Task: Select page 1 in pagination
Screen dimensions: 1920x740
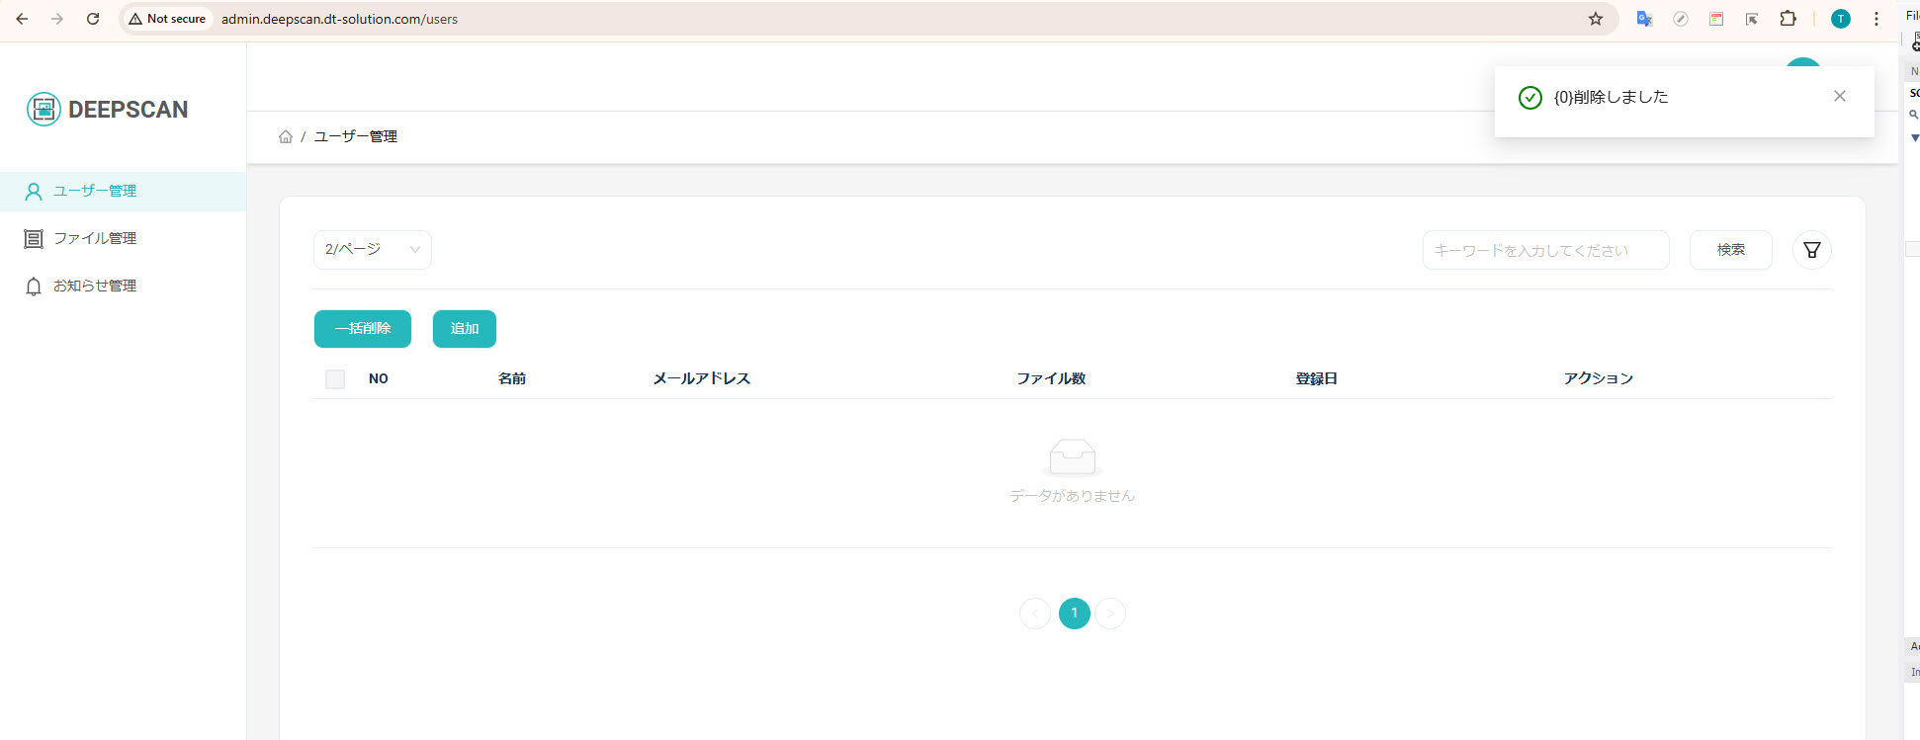Action: click(1074, 614)
